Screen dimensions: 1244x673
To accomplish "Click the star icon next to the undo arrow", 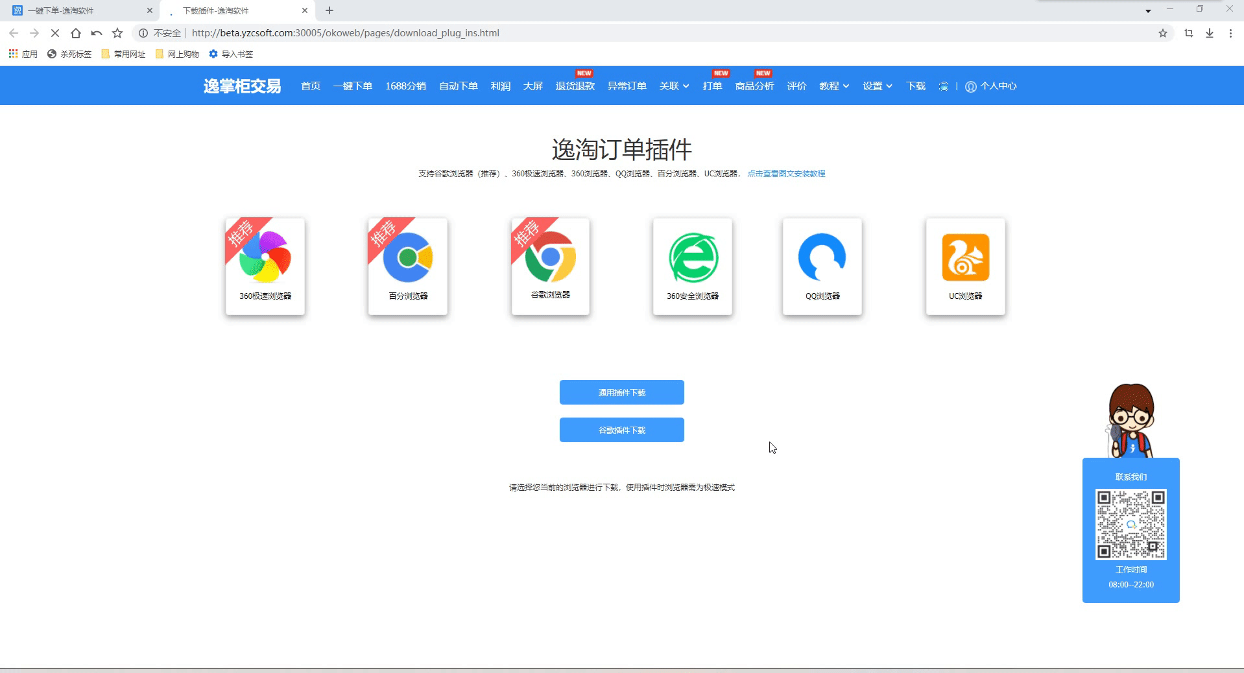I will click(117, 33).
